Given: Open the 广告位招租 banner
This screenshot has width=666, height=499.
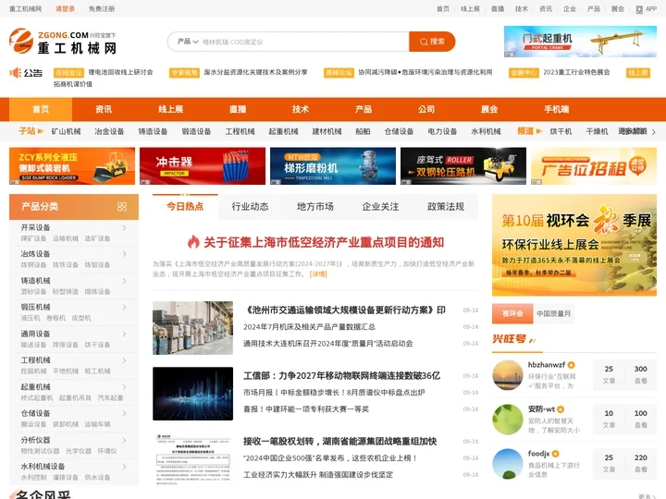Looking at the screenshot, I should [x=594, y=166].
